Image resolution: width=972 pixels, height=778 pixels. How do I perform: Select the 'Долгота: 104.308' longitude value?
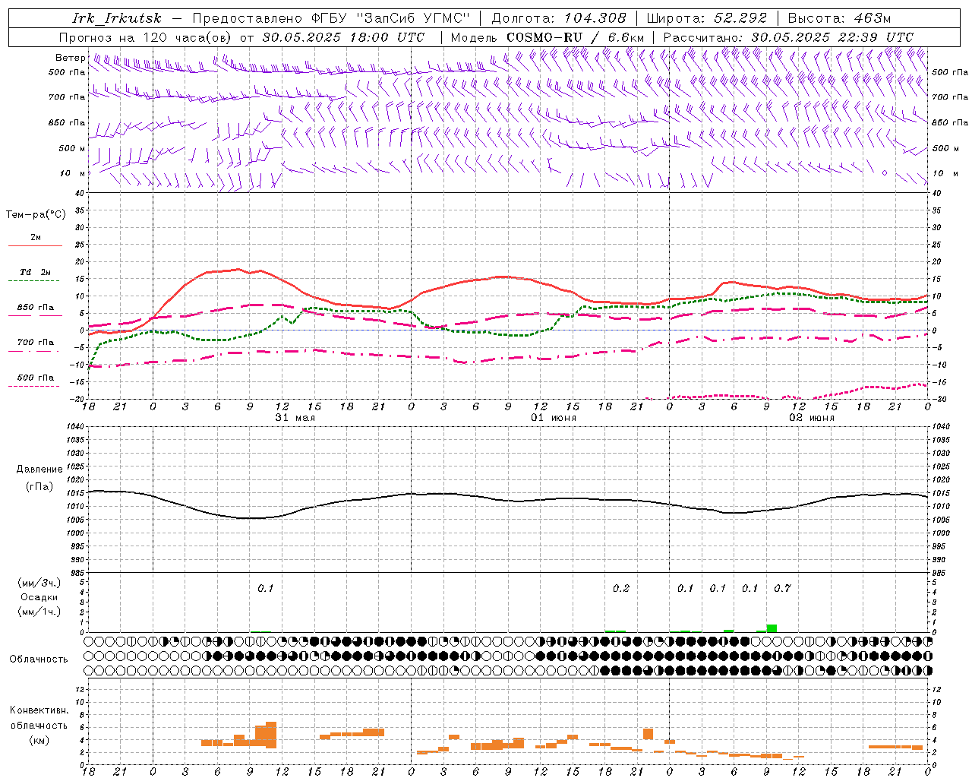pyautogui.click(x=559, y=18)
